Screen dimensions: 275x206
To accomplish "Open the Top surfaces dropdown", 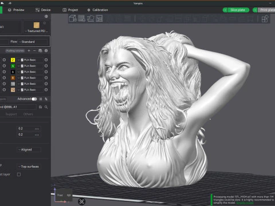I will 29,167.
